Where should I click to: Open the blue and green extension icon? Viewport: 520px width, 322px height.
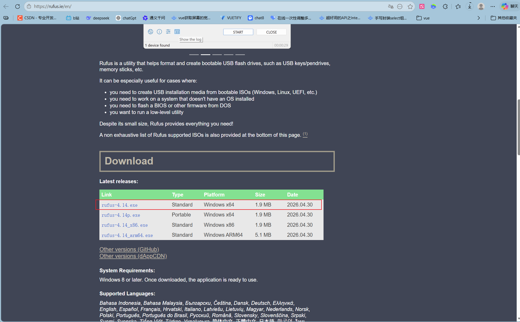click(x=433, y=7)
